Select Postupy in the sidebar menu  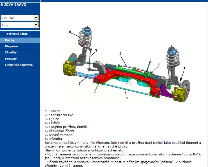click(11, 59)
